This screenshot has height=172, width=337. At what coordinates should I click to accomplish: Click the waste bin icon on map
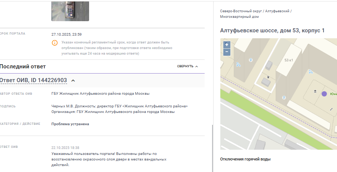(268, 77)
